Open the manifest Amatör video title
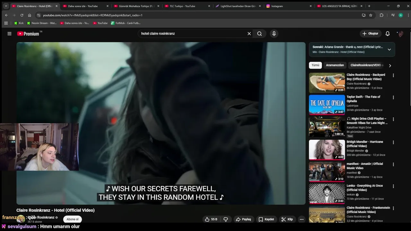Viewport: 411px width, 231px height. [x=364, y=166]
